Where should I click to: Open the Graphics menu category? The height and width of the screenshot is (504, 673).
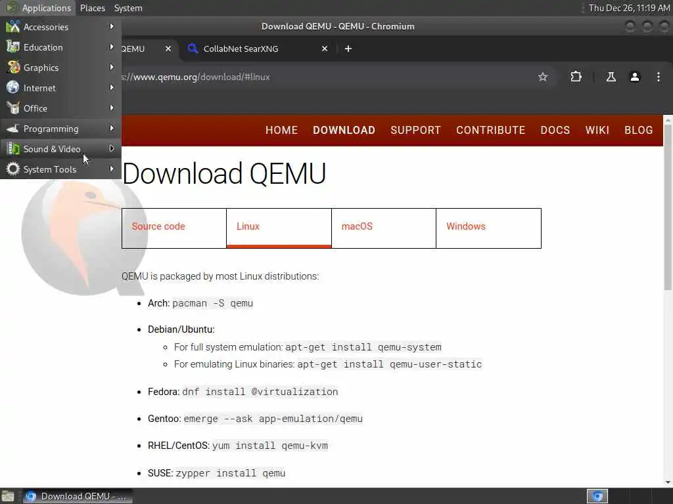pyautogui.click(x=60, y=68)
